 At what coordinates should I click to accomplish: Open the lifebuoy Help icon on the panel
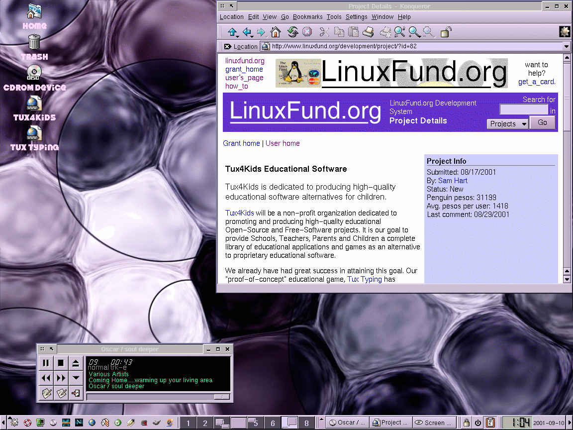(x=27, y=423)
